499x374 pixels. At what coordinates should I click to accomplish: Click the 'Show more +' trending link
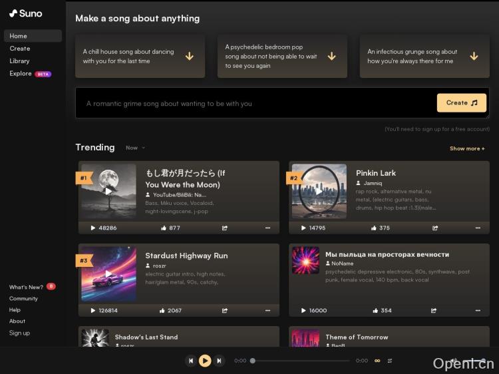(467, 148)
